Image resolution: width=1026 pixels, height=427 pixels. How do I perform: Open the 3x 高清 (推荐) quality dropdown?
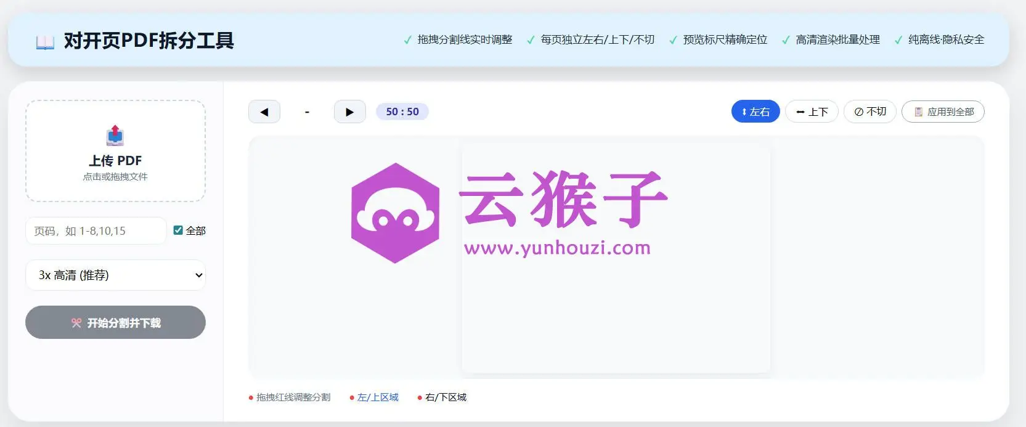[115, 275]
